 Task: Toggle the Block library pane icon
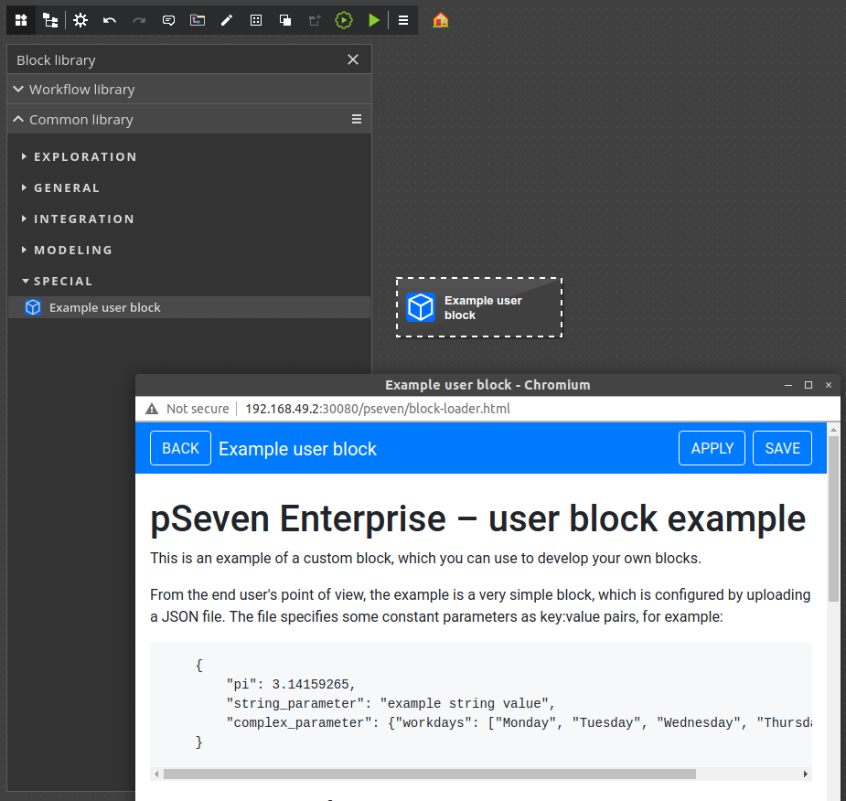[21, 20]
